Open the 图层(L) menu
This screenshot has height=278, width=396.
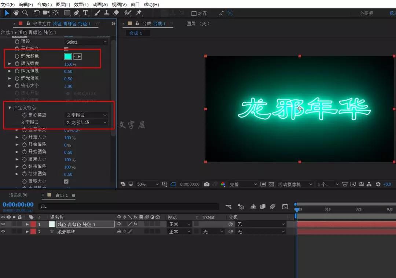point(63,4)
